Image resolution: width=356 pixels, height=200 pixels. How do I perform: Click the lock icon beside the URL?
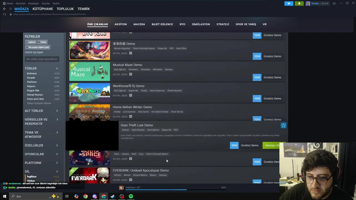(11, 14)
